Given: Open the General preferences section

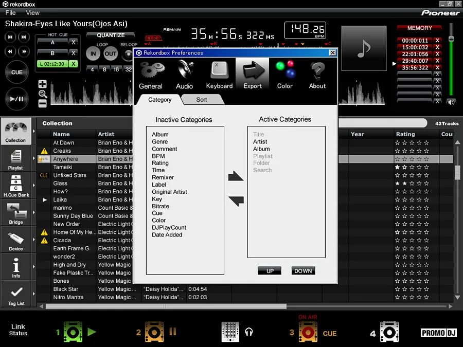Looking at the screenshot, I should [x=151, y=75].
